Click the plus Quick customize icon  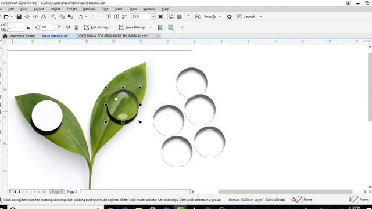[182, 27]
